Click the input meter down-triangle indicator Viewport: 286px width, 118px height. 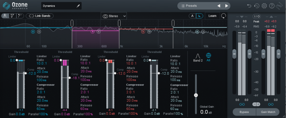[242, 17]
